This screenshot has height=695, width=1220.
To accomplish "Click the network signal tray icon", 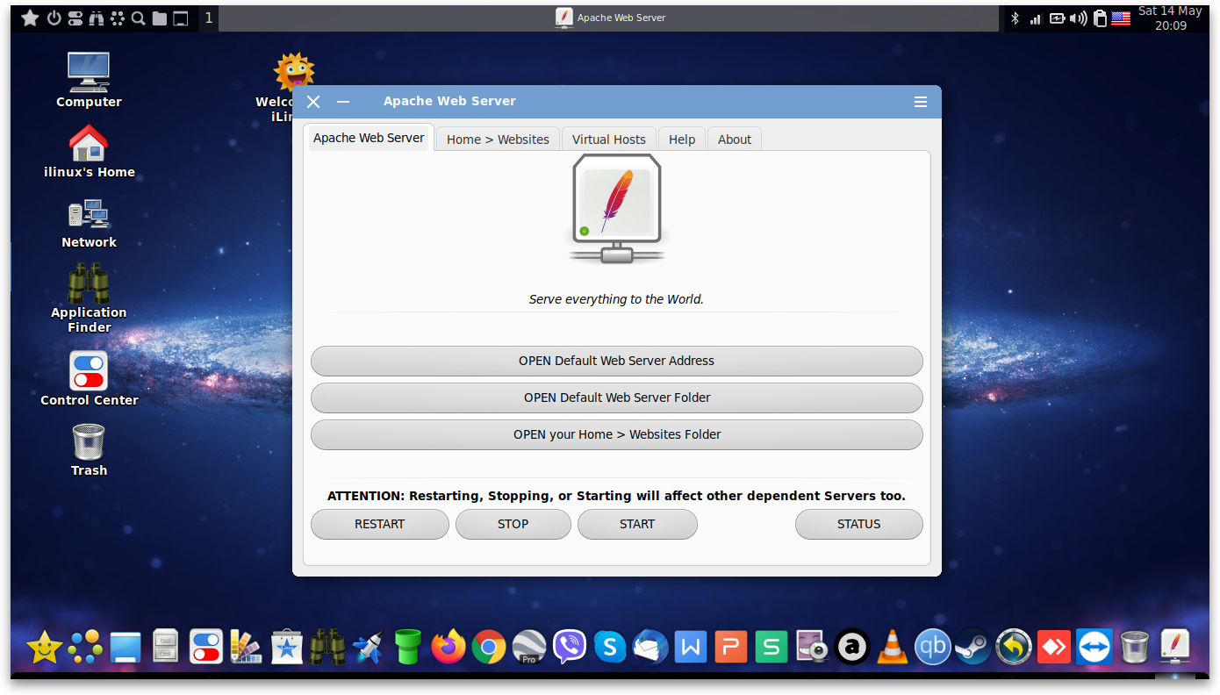I will [x=1036, y=18].
